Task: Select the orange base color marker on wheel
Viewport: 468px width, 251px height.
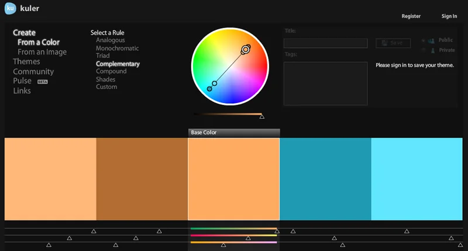Action: [246, 50]
